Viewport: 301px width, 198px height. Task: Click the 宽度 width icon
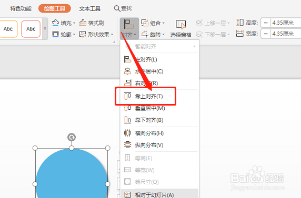point(240,34)
